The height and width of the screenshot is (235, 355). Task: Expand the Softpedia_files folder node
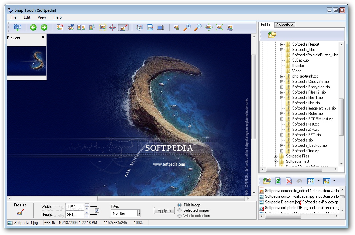coord(282,50)
